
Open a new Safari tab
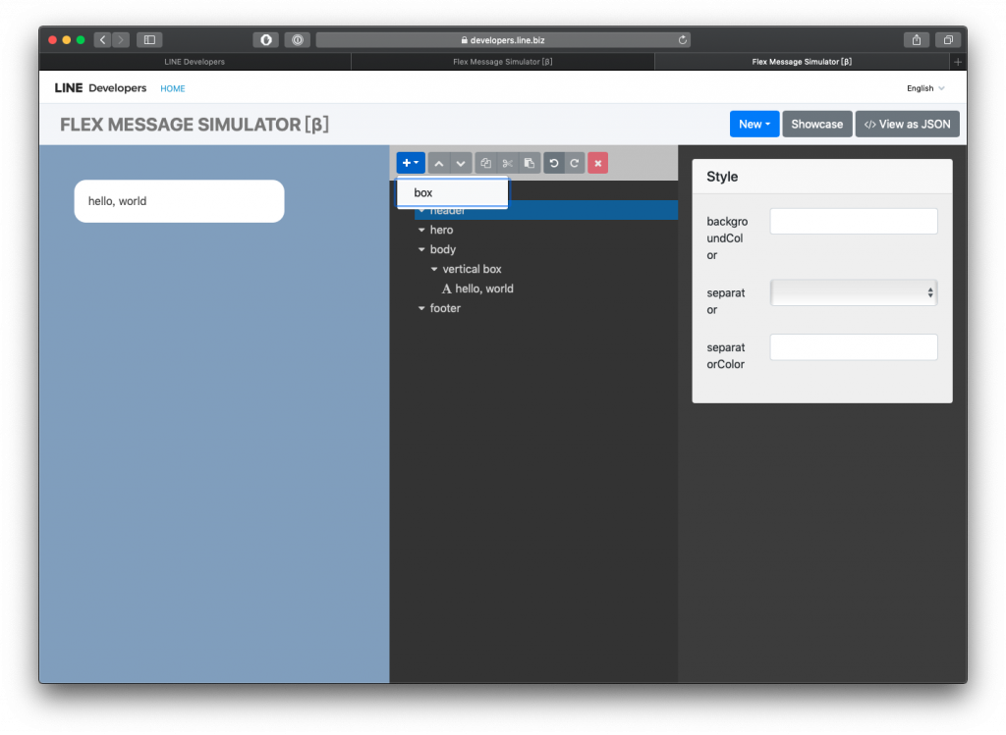tap(957, 62)
